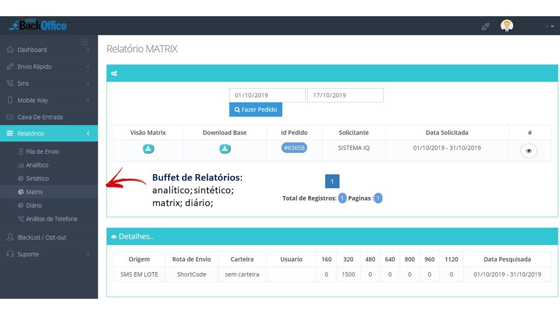Expand the Sms submenu chevron
Viewport: 560px width, 315px height.
88,83
